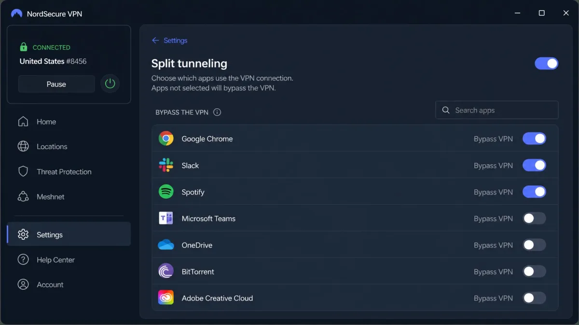The height and width of the screenshot is (325, 579).
Task: Click the Spotify app icon
Action: 166,192
